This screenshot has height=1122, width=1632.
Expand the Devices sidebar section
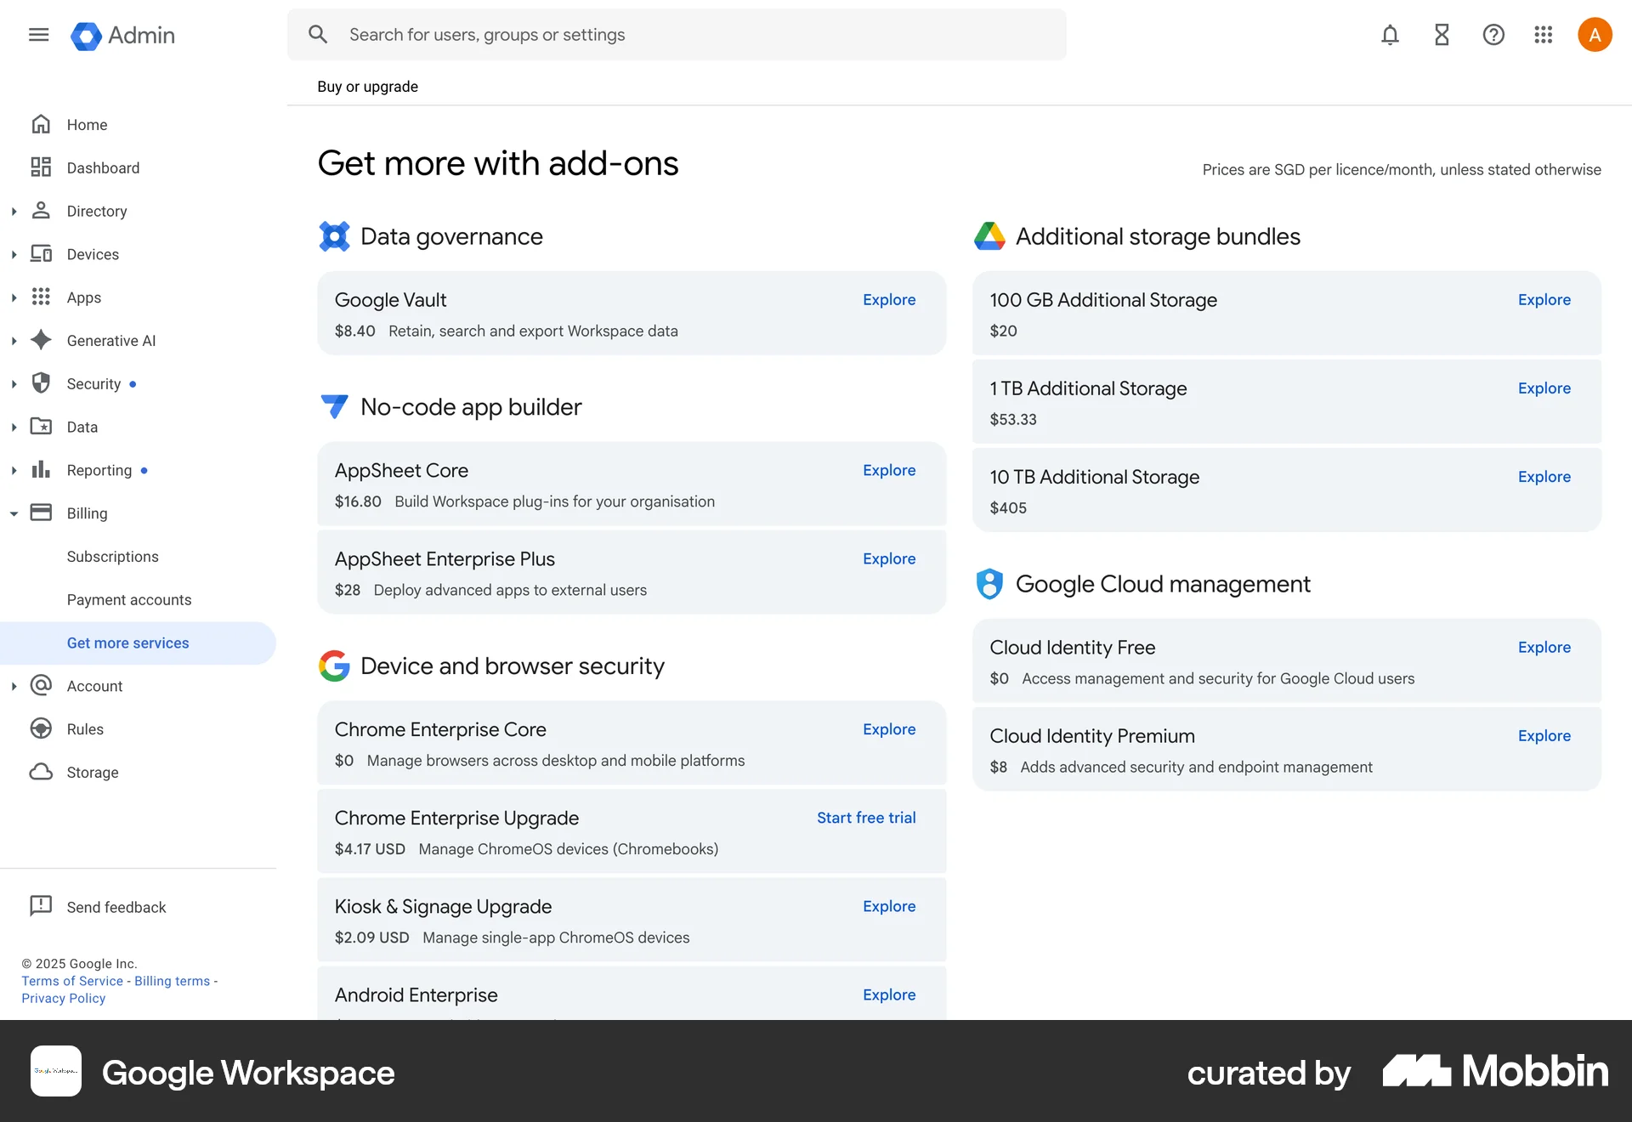pyautogui.click(x=14, y=253)
